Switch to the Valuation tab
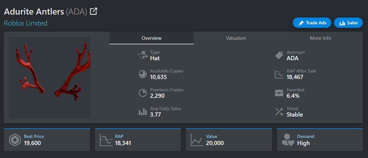This screenshot has width=368, height=158. [236, 38]
